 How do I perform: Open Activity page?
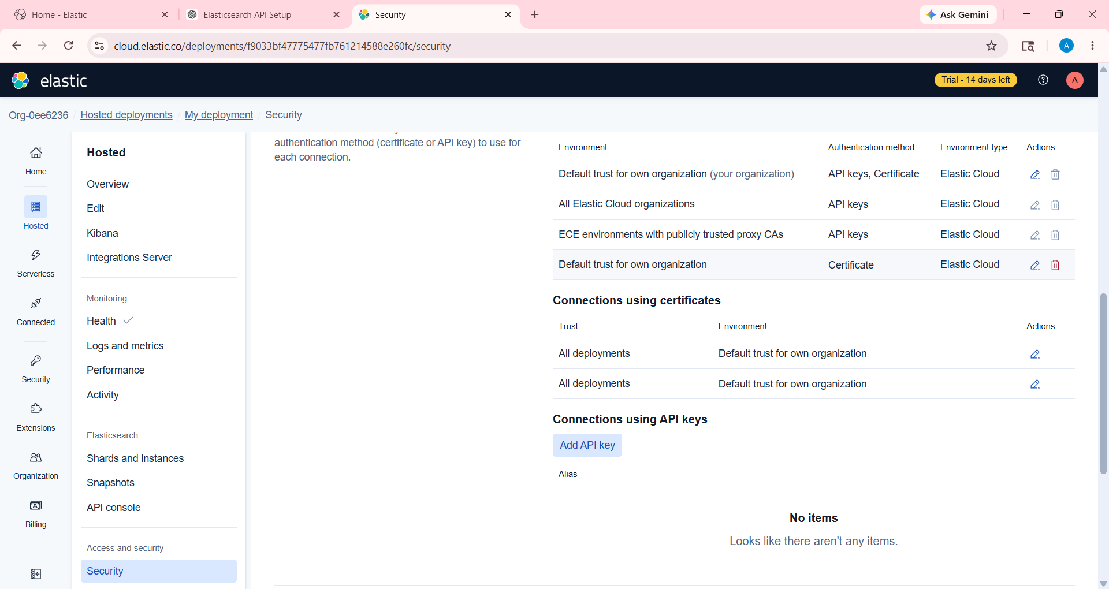102,395
